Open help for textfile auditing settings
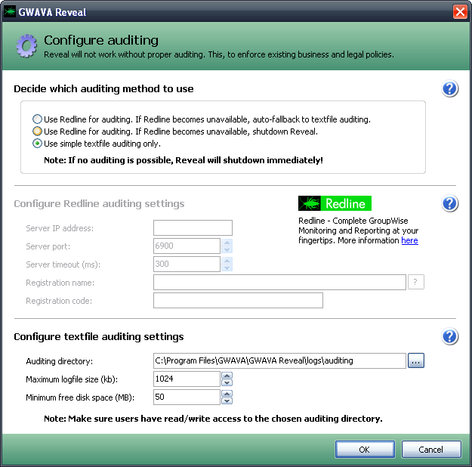Screen dimensions: 472x467 coord(450,336)
